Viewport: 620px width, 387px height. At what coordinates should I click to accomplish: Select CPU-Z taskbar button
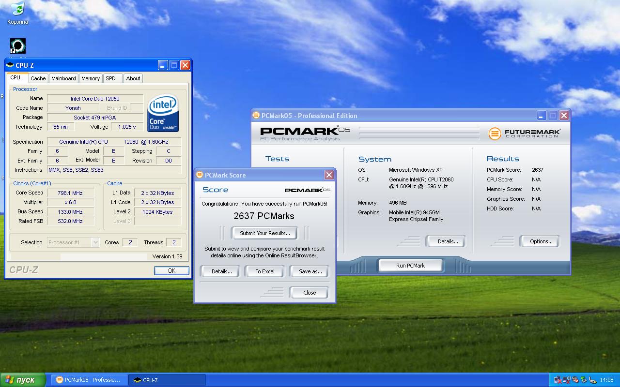coord(168,380)
